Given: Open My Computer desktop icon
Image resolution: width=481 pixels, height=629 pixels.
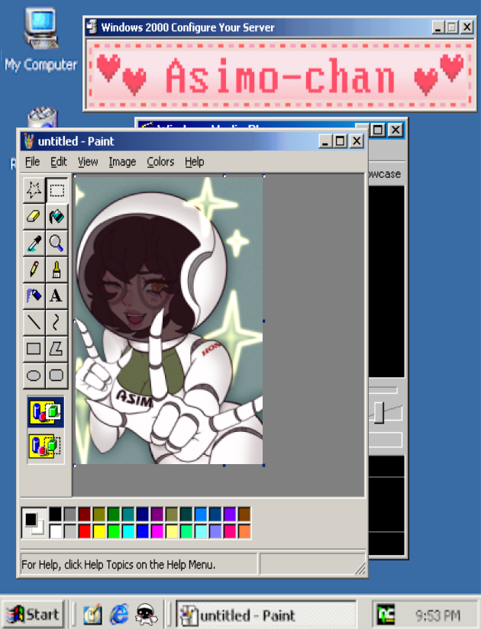Looking at the screenshot, I should (41, 40).
